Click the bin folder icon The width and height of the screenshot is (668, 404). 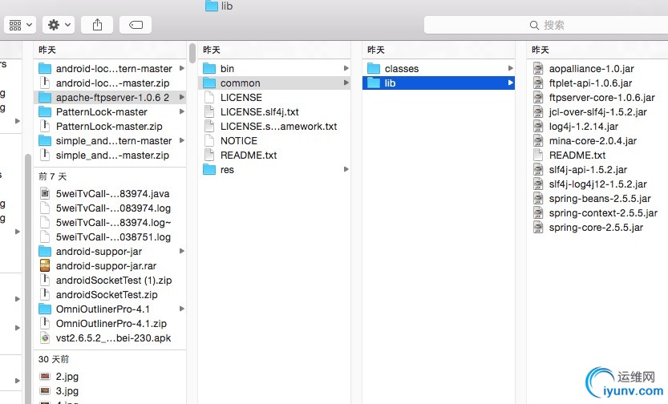209,69
